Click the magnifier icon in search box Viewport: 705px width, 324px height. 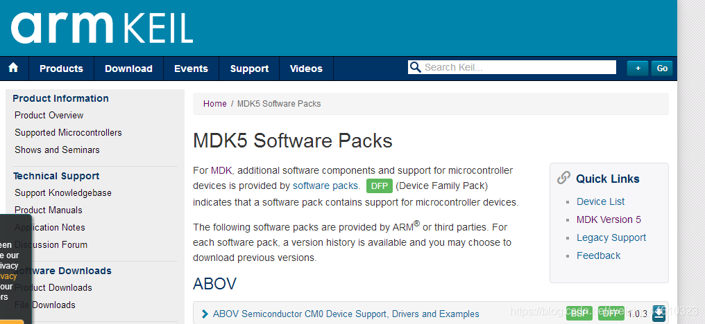(416, 67)
